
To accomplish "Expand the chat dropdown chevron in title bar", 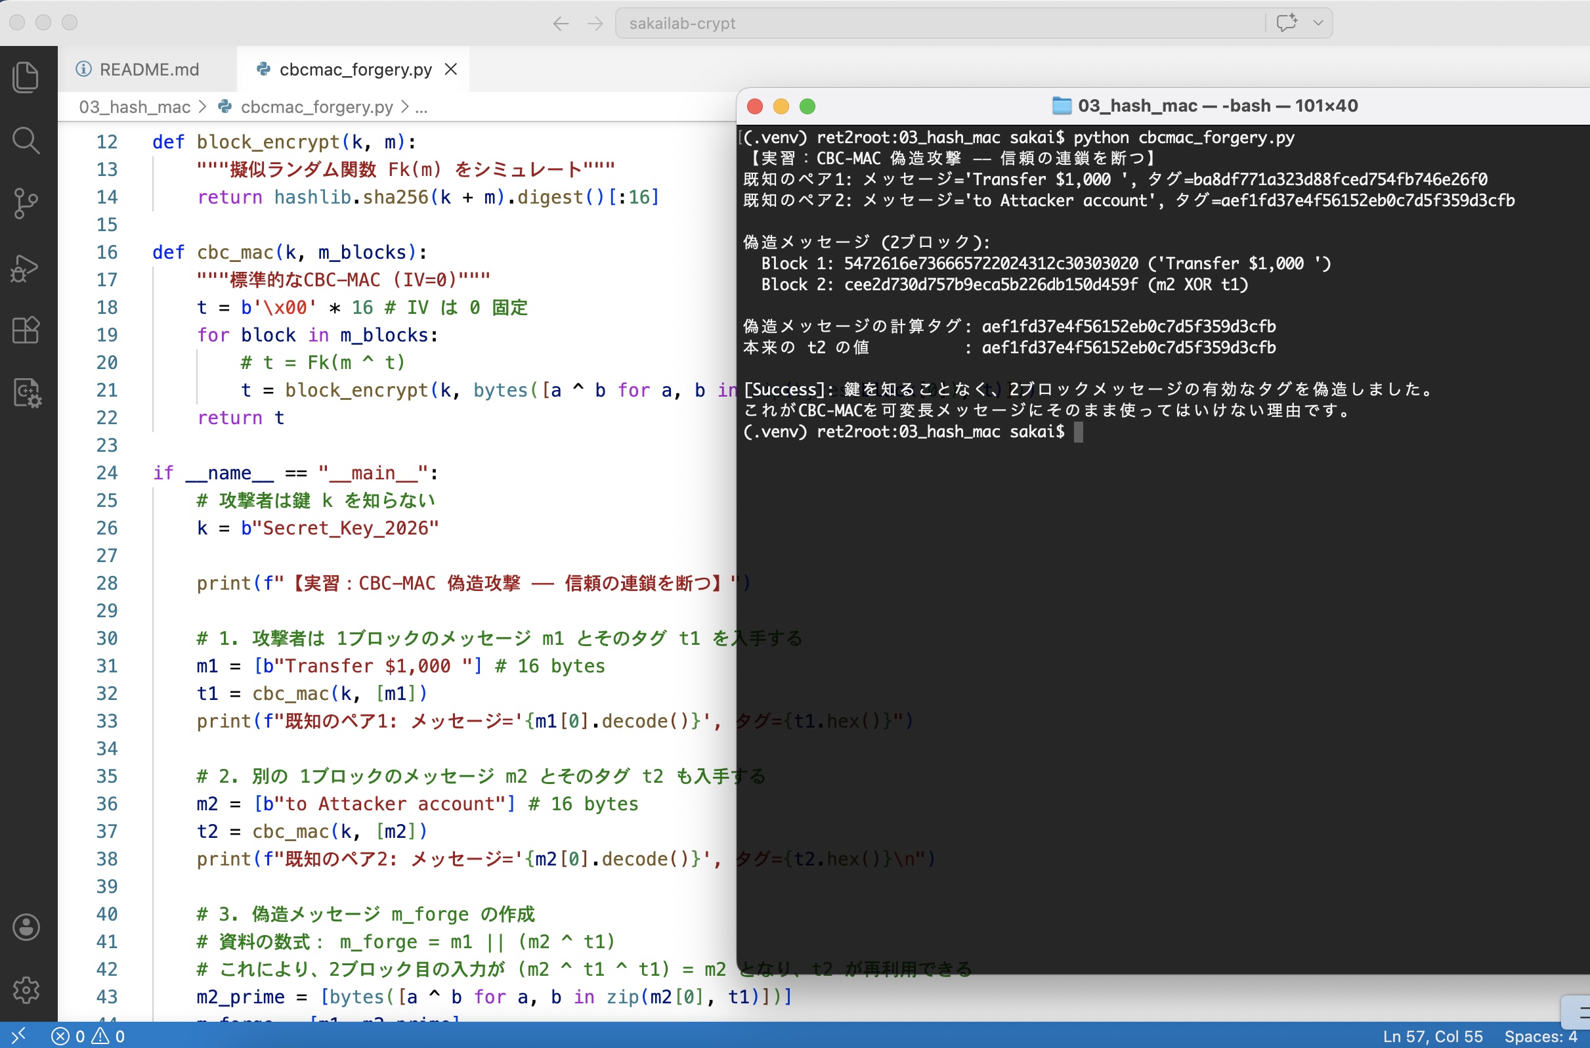I will [1318, 23].
